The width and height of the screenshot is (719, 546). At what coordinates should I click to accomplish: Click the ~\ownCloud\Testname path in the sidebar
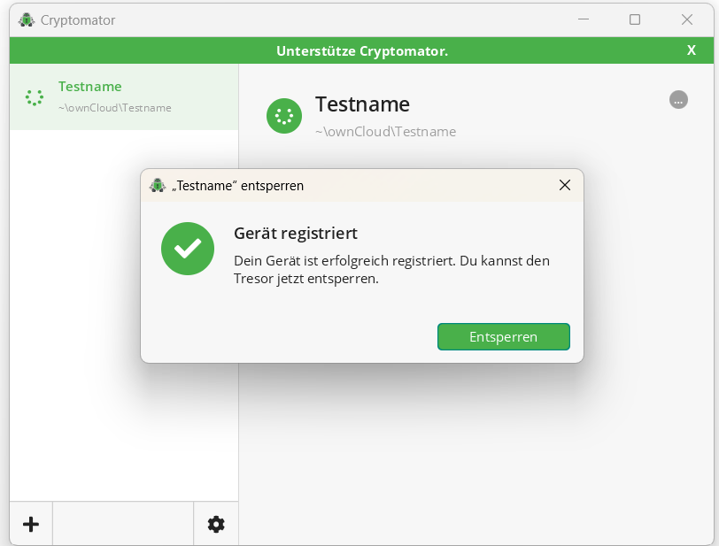pos(114,108)
